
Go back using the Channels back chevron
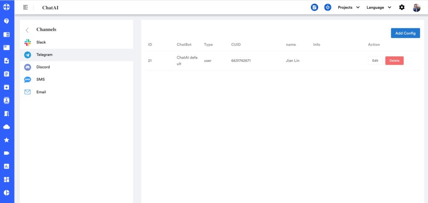(x=27, y=30)
